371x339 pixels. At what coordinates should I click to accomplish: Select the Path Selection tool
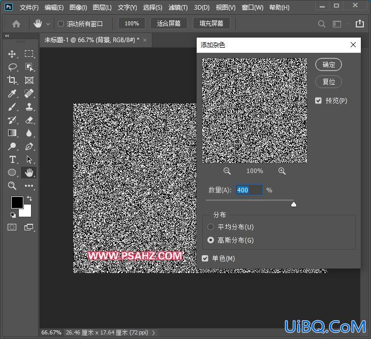pos(29,160)
